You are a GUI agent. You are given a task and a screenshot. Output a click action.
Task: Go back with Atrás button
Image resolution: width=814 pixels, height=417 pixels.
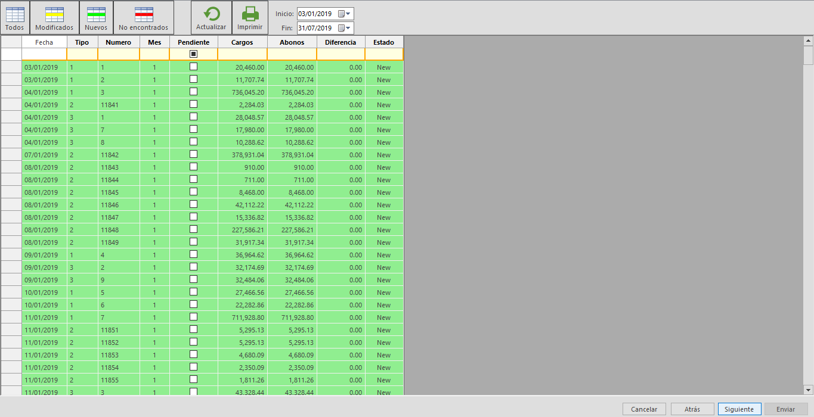[x=692, y=409]
